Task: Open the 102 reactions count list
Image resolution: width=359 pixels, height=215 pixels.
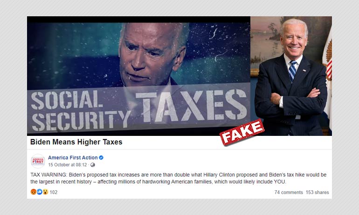Action: click(x=54, y=192)
